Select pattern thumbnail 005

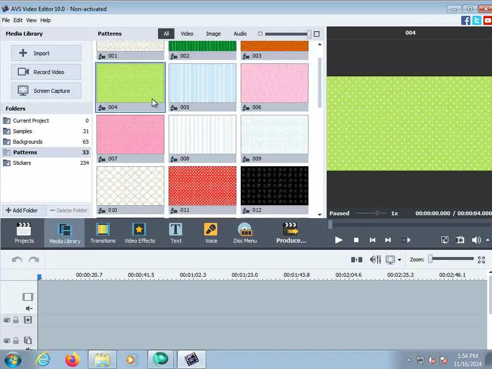[202, 87]
